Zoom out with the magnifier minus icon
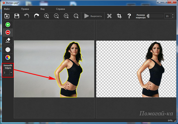Screen dimensions: 178x124 [56, 16]
